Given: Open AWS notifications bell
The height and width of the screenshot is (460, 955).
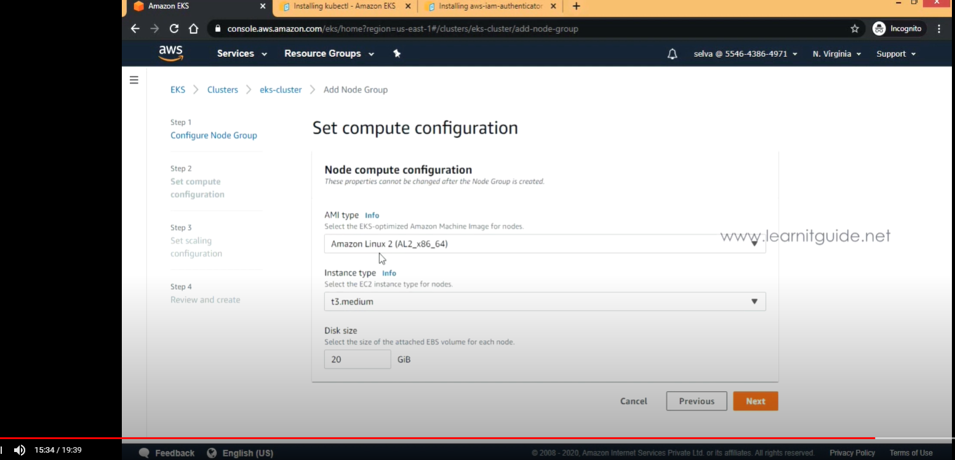Looking at the screenshot, I should point(673,54).
